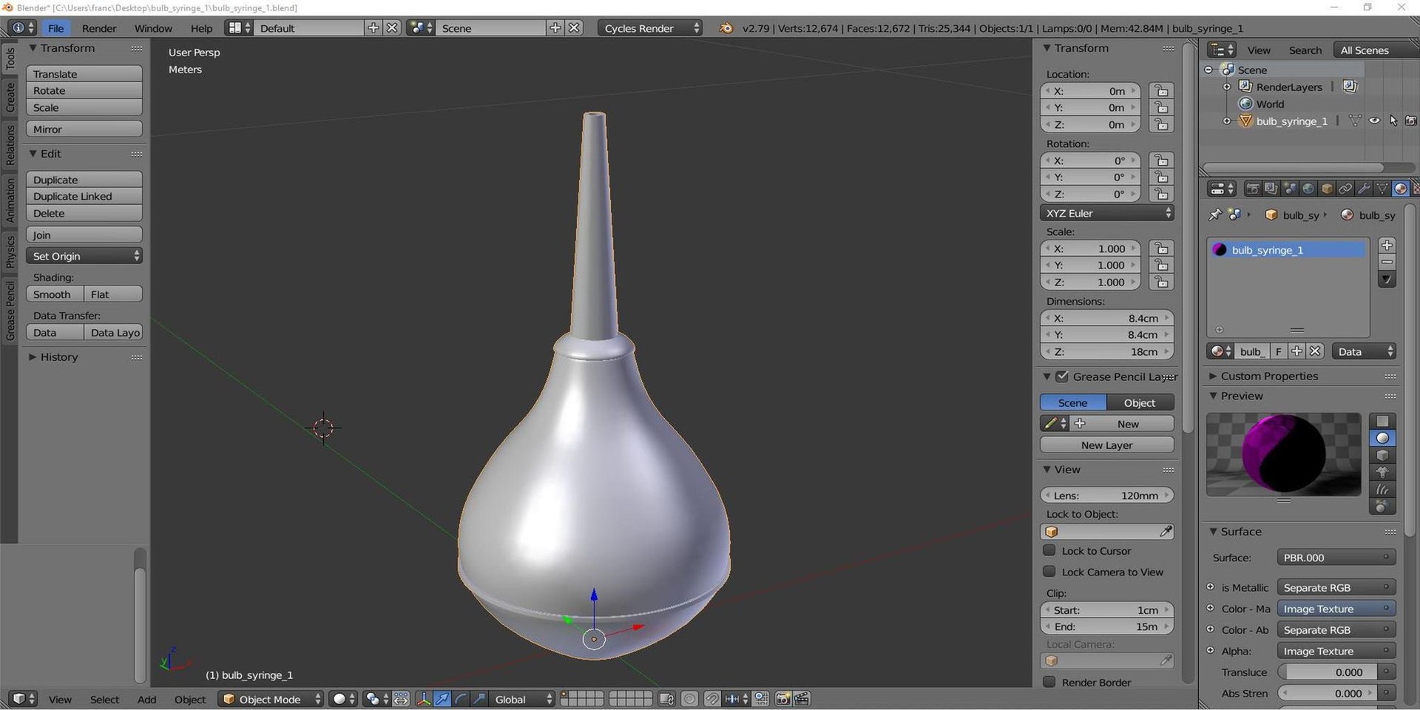Remove material slot with minus icon
Screen dimensions: 1420x710
tap(1387, 262)
